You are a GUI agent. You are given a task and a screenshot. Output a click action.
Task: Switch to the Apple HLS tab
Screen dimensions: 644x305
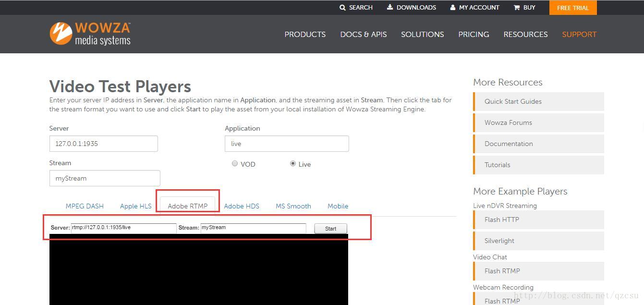[135, 206]
